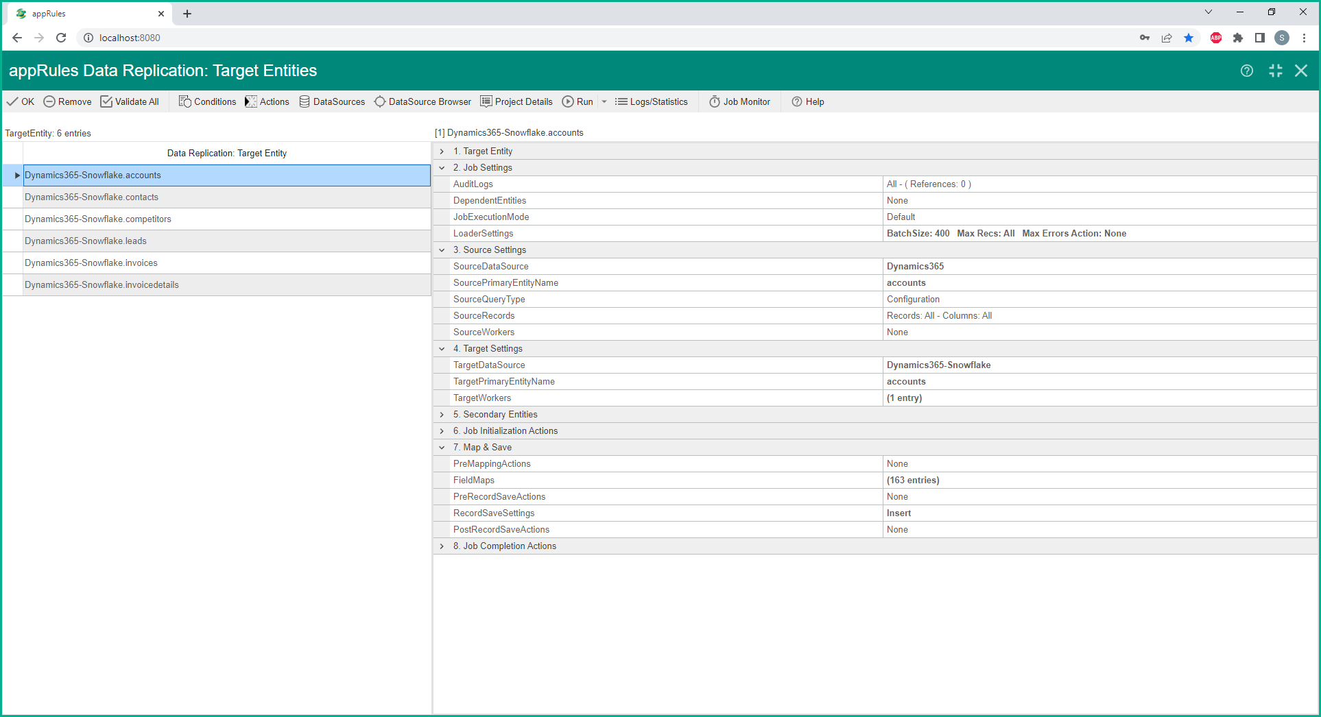Bookmark page with the star icon
The height and width of the screenshot is (717, 1321).
(x=1189, y=38)
